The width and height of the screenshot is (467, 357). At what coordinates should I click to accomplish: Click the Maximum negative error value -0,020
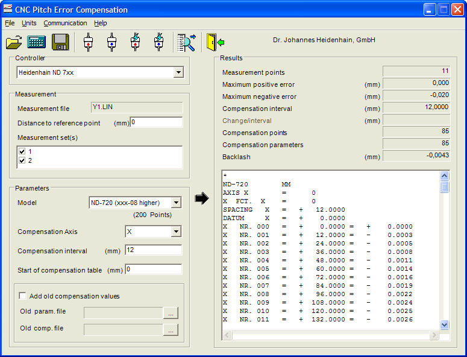pyautogui.click(x=416, y=95)
